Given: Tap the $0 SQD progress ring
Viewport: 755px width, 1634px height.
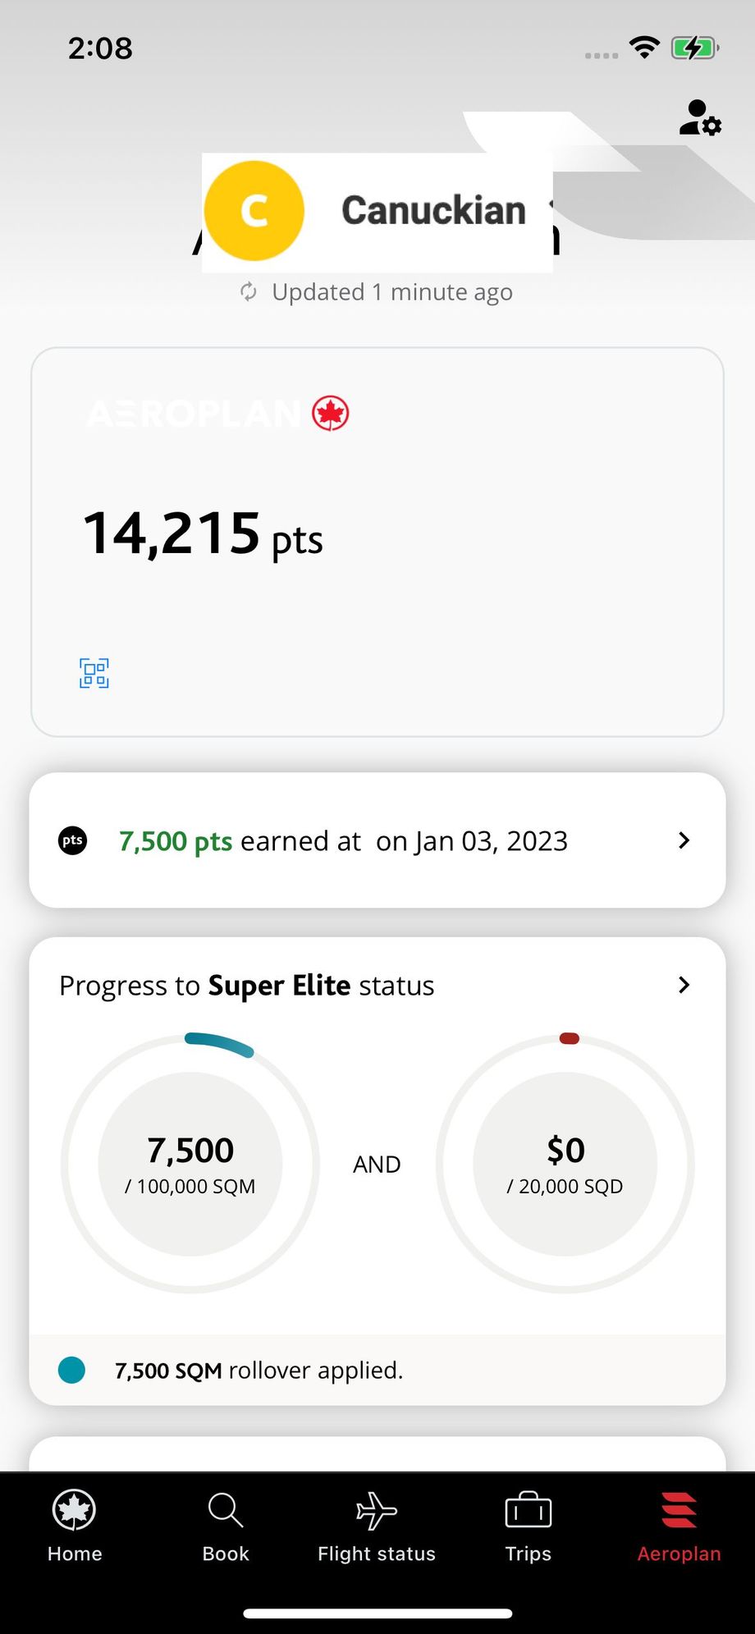Looking at the screenshot, I should [565, 1164].
